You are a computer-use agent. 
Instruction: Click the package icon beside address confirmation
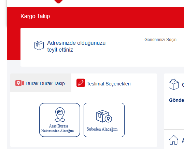pyautogui.click(x=39, y=45)
